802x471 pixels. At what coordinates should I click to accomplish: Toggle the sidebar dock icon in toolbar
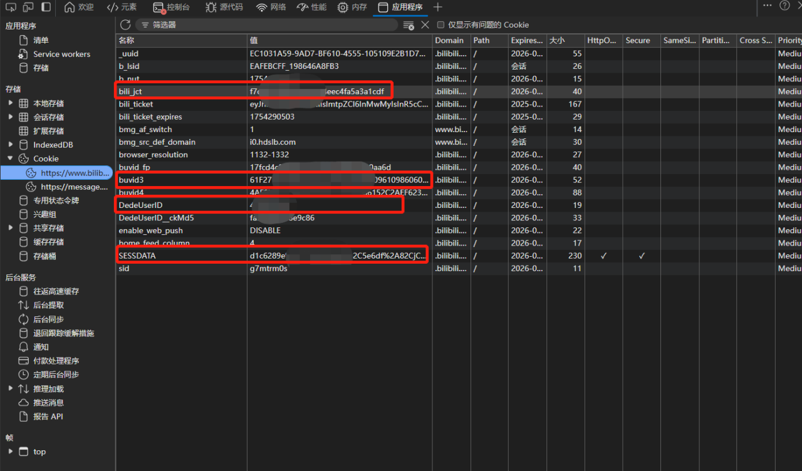(x=46, y=7)
